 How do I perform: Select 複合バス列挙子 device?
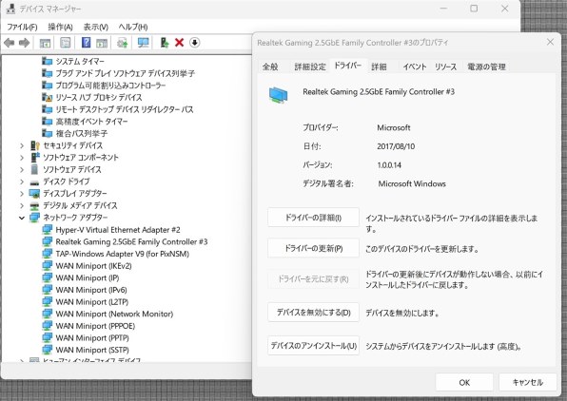[x=82, y=133]
